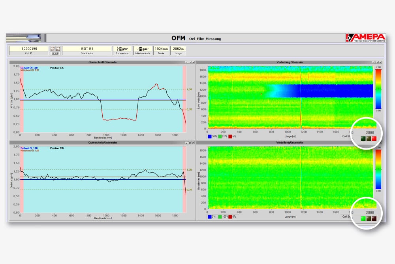Maximize the Verteilung Oberseite panel
The width and height of the screenshot is (395, 264).
377,62
